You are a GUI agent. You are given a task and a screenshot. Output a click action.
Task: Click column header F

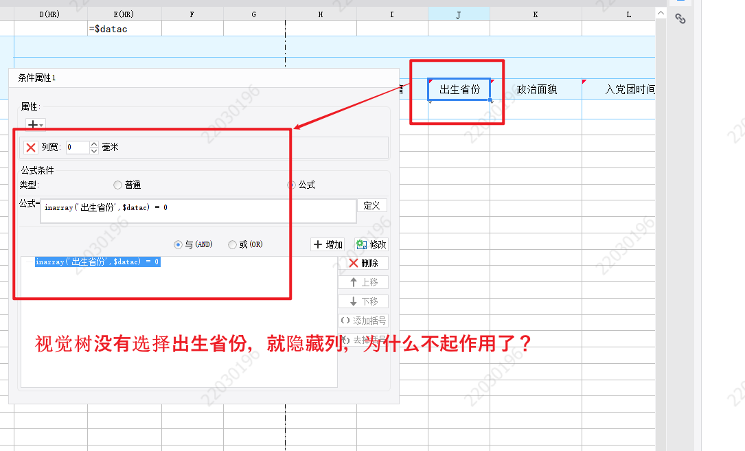(192, 14)
